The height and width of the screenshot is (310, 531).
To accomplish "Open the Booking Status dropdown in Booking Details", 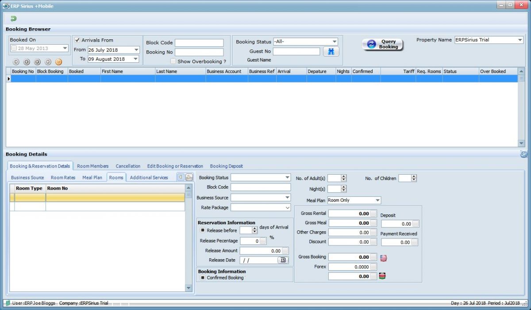I will (288, 177).
